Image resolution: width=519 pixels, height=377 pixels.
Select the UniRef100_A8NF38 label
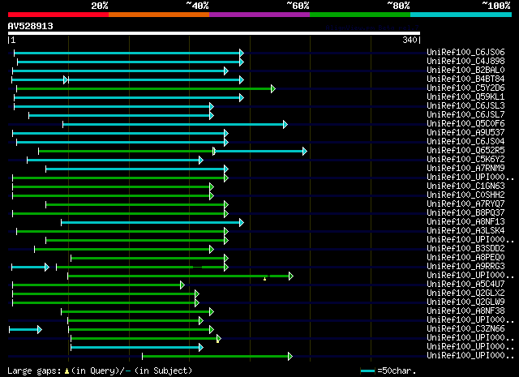tap(465, 311)
